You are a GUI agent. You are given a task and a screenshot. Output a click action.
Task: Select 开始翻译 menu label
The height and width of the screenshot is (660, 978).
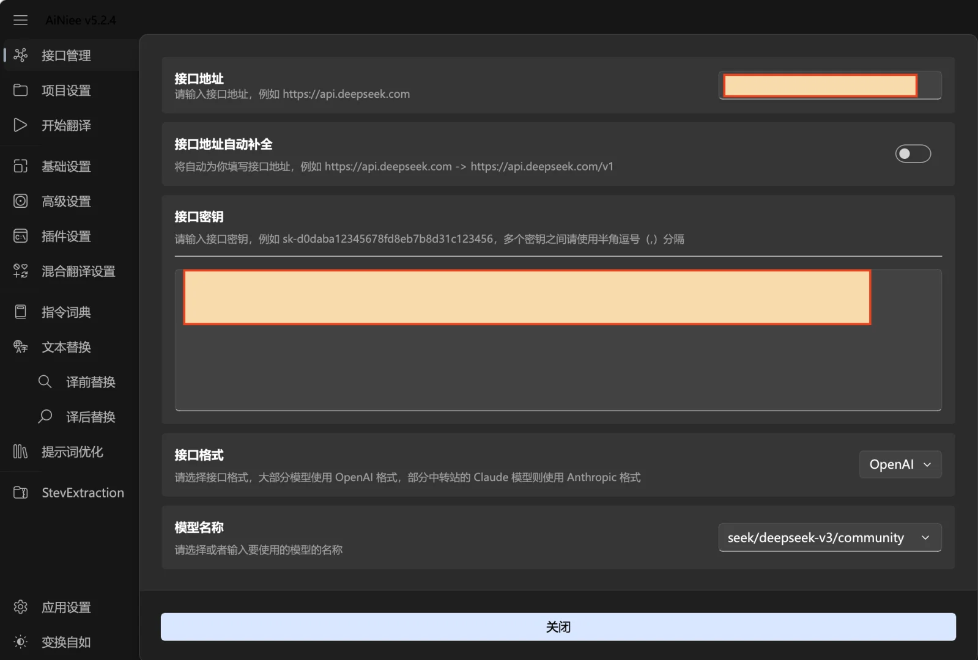66,125
